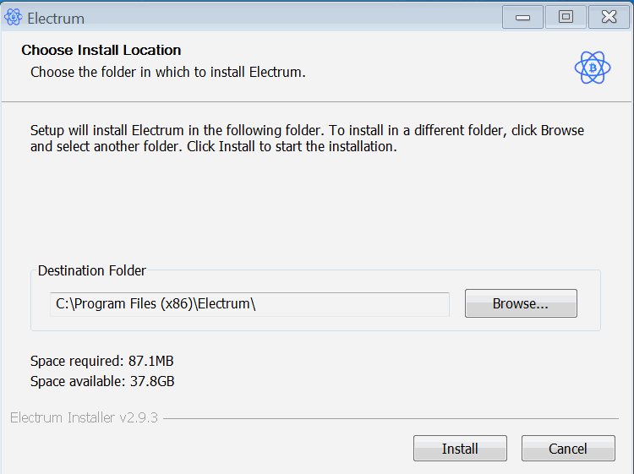Click the Electrum Bitcoin atom logo in the header
Screen dimensions: 634x474
[x=592, y=68]
